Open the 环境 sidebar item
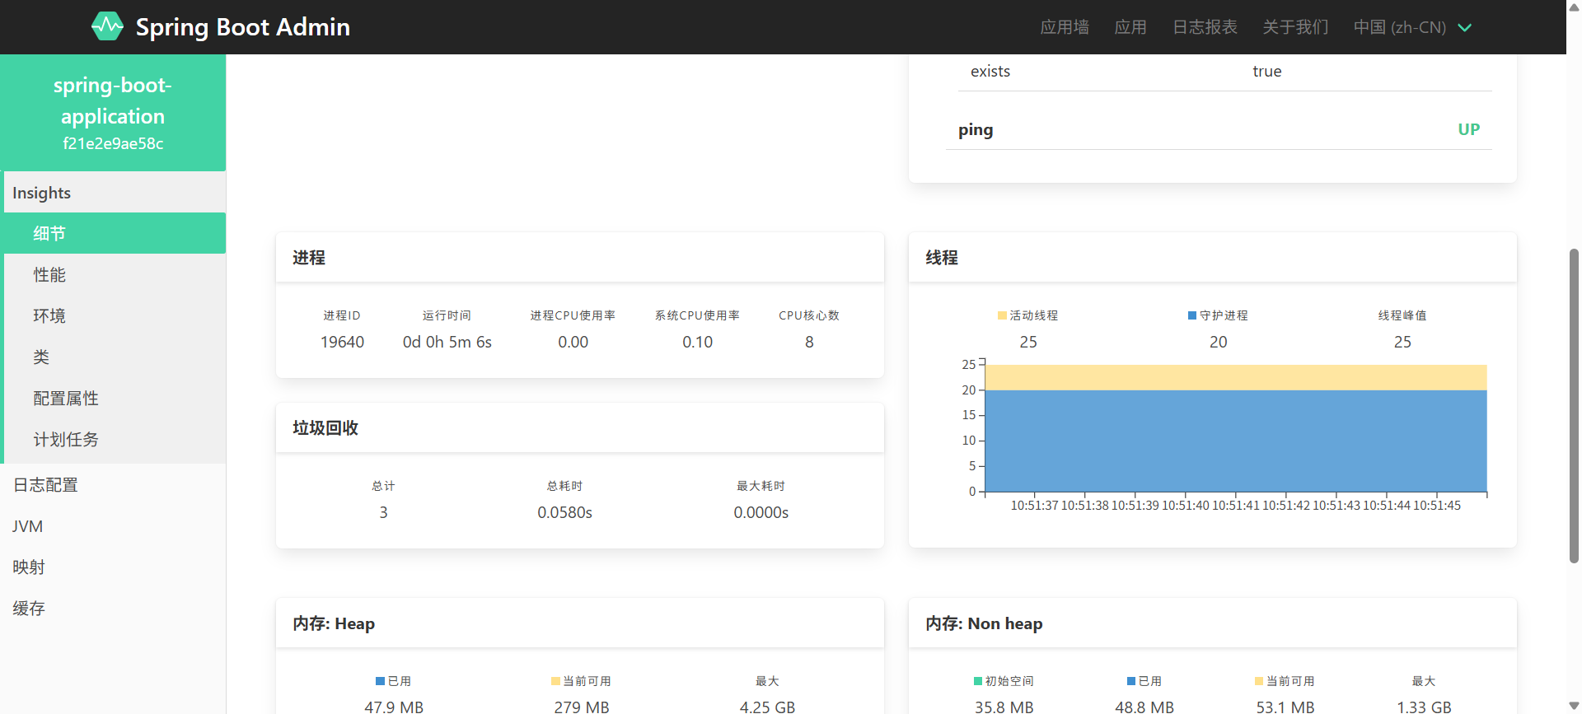Viewport: 1582px width, 714px height. click(x=115, y=315)
